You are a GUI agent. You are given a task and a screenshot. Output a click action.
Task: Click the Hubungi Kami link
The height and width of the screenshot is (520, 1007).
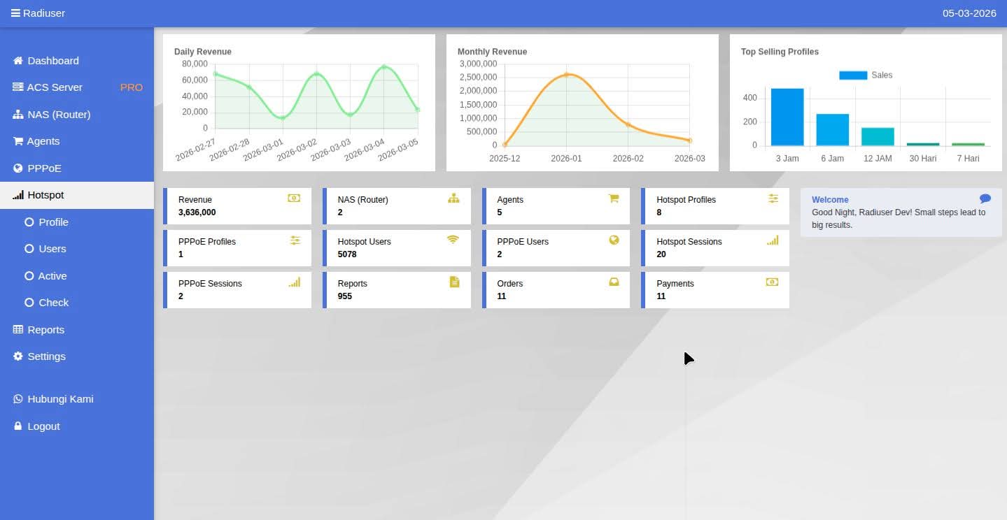[x=59, y=398]
